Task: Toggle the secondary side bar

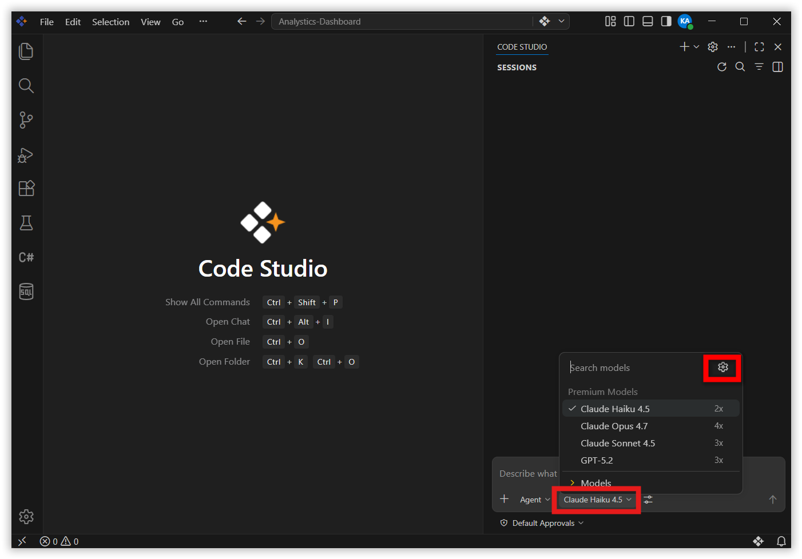Action: 666,21
